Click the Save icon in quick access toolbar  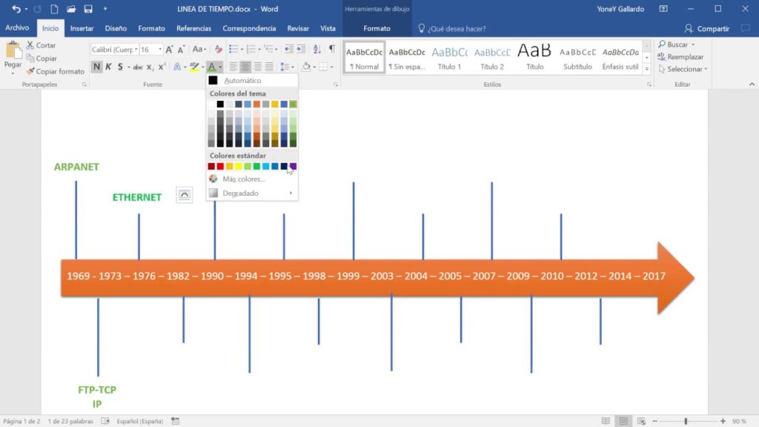pos(88,9)
